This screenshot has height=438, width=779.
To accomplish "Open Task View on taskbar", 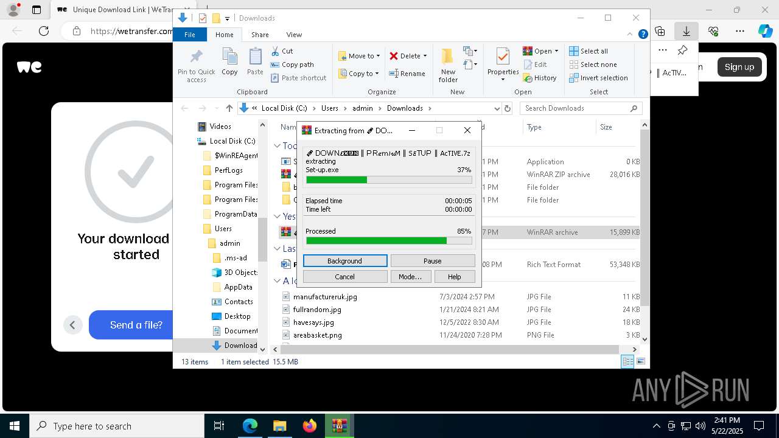I will (x=220, y=426).
